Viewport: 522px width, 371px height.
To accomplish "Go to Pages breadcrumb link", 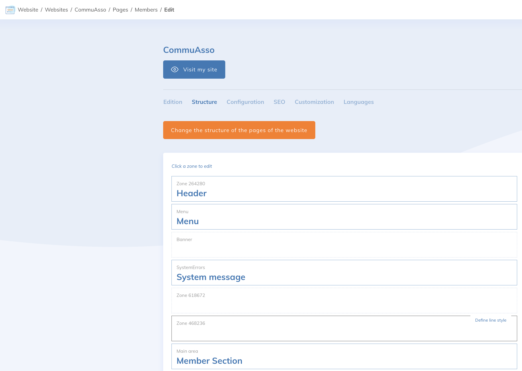I will [120, 10].
